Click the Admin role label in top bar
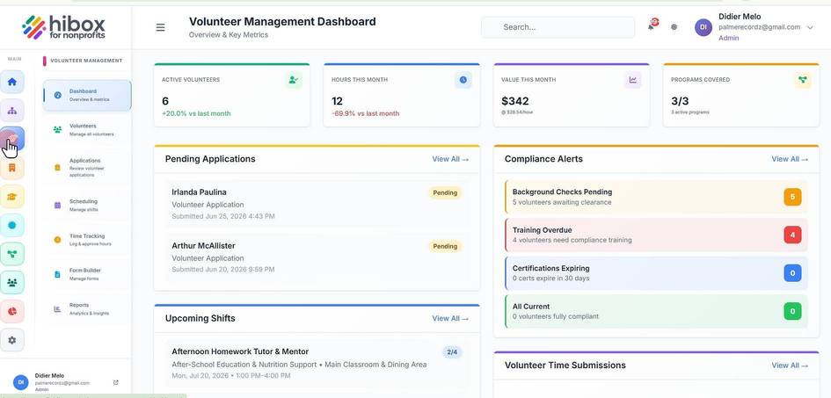This screenshot has height=398, width=831. (728, 38)
